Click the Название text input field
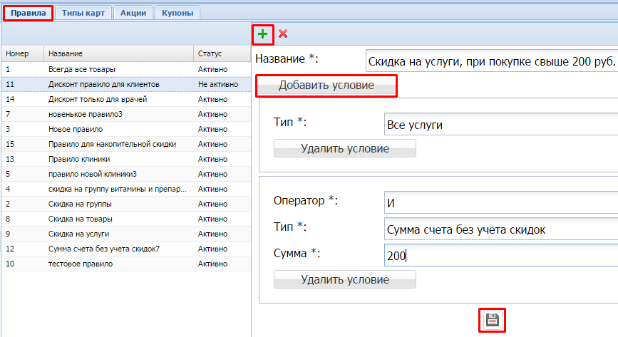This screenshot has height=337, width=618. pyautogui.click(x=490, y=62)
